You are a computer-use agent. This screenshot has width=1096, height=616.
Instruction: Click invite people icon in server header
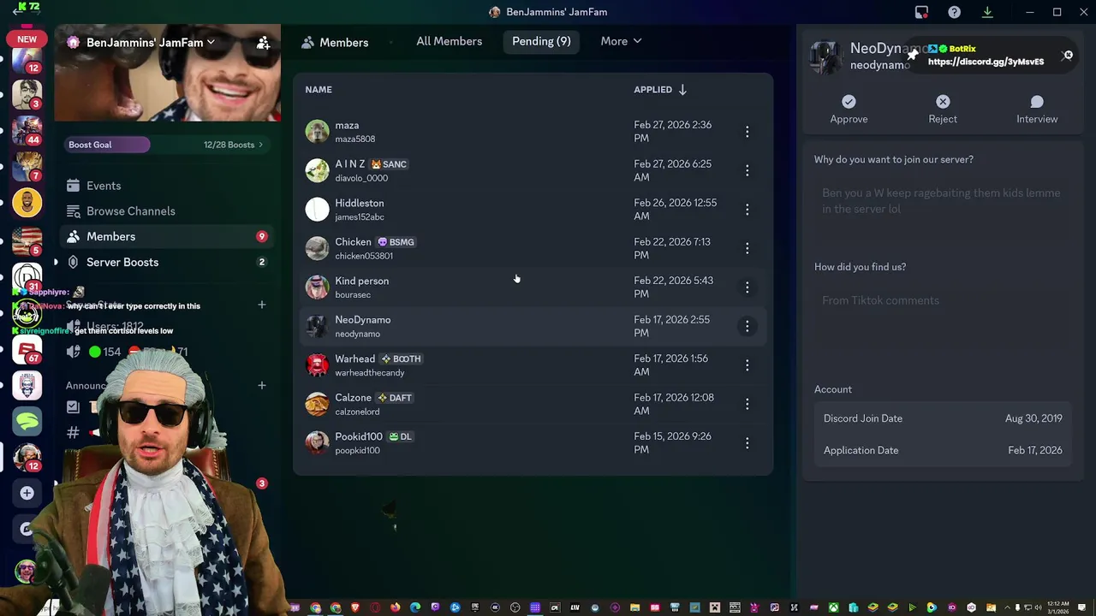click(x=264, y=42)
